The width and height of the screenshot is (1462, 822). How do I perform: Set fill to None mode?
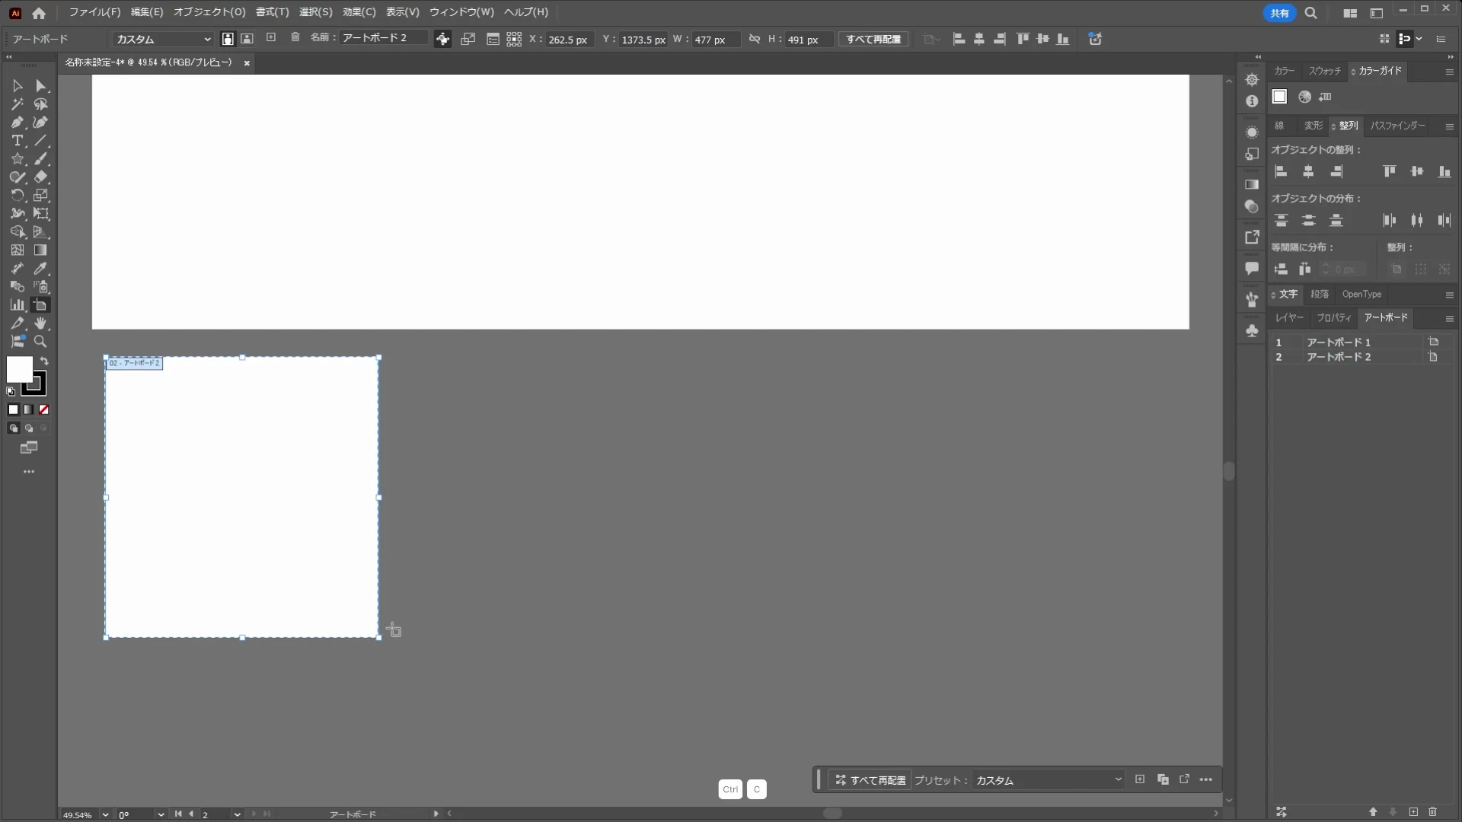(44, 409)
